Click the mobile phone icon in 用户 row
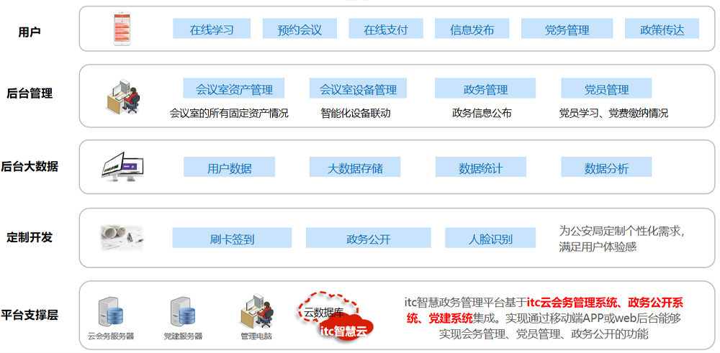 125,29
